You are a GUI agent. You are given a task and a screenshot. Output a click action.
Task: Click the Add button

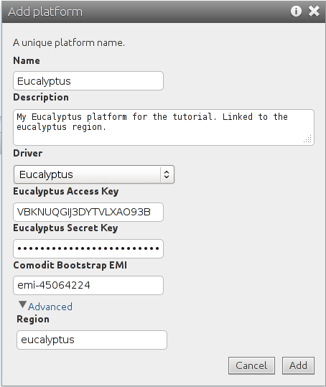pos(299,365)
